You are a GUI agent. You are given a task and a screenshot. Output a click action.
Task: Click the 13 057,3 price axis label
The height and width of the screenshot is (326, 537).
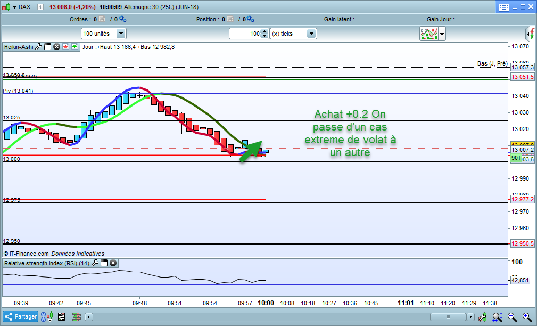(x=523, y=68)
